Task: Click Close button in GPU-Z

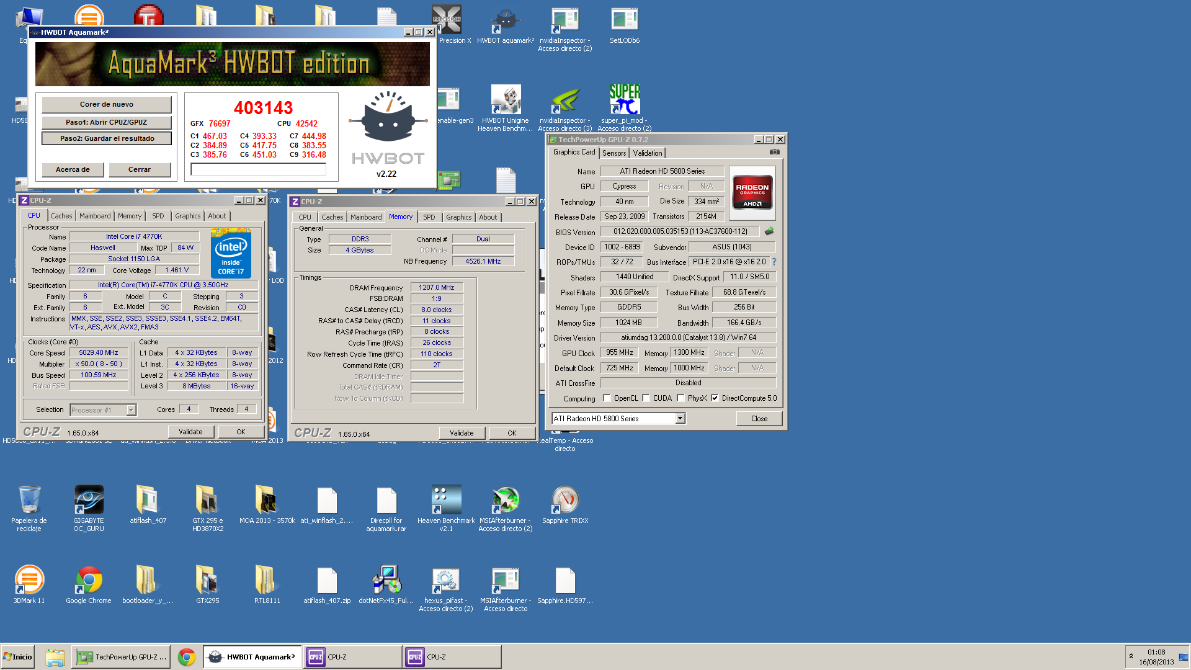Action: tap(759, 419)
